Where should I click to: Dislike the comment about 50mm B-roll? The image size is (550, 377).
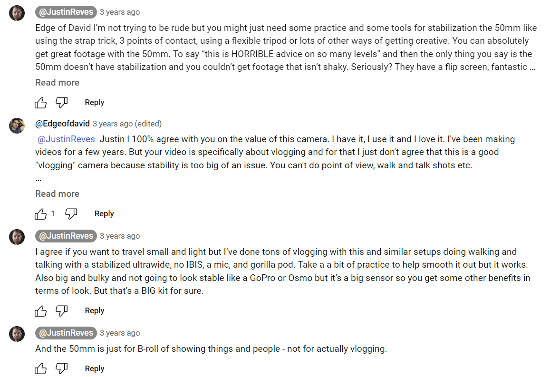[62, 368]
